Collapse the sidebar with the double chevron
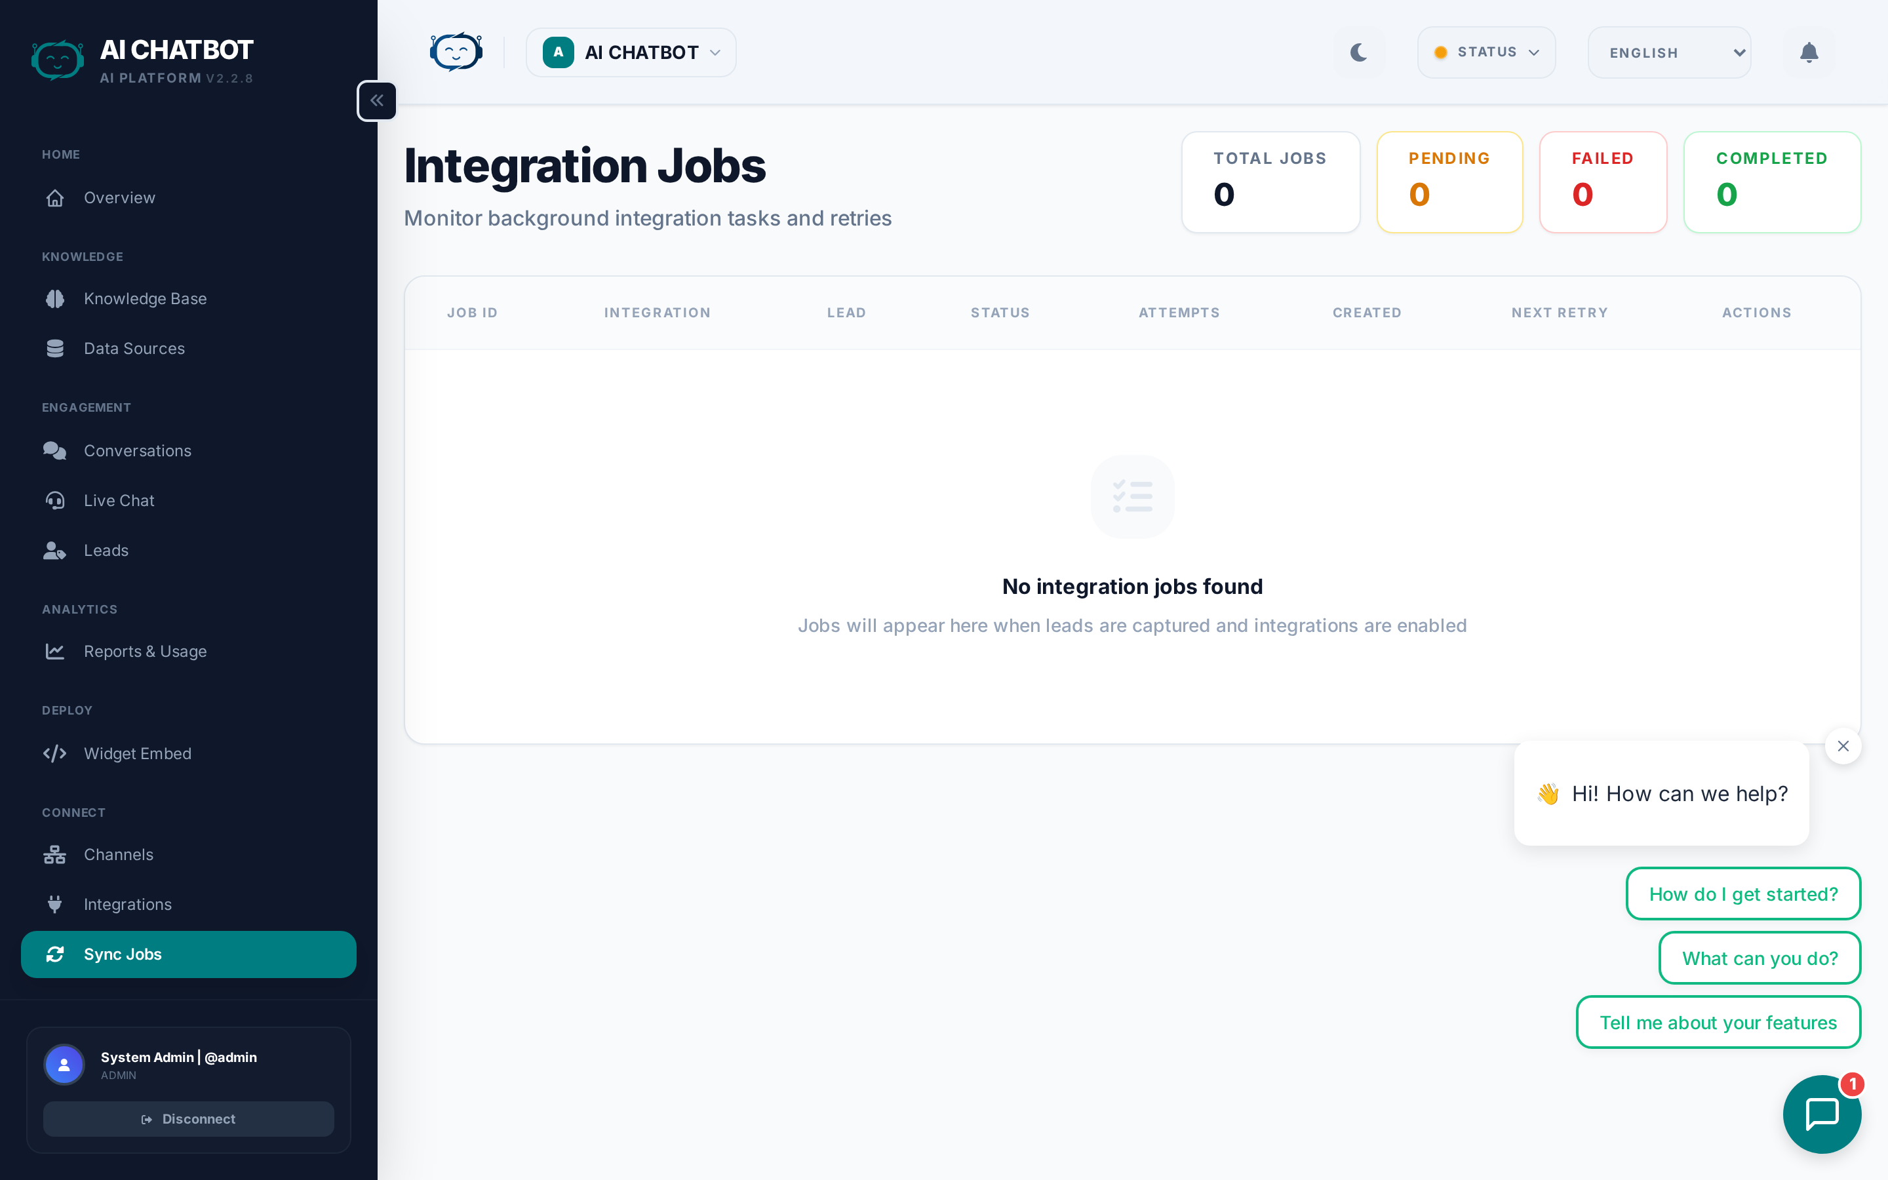The width and height of the screenshot is (1888, 1180). pos(377,100)
